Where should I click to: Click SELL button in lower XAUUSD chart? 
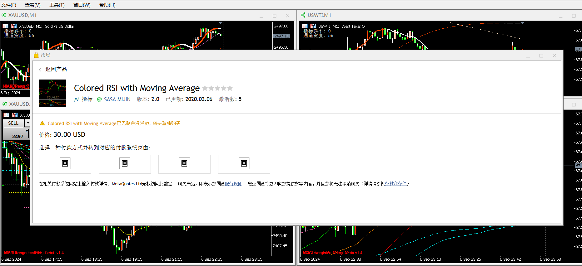pyautogui.click(x=13, y=123)
